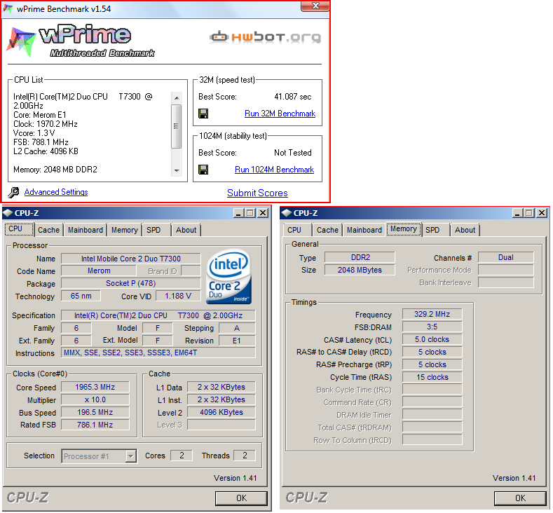
Task: Click the Threads count field showing 2
Action: (x=245, y=456)
